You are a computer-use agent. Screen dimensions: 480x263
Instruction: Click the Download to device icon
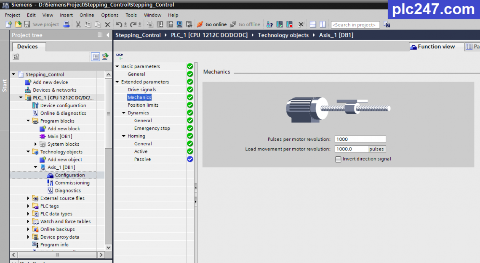click(x=160, y=24)
